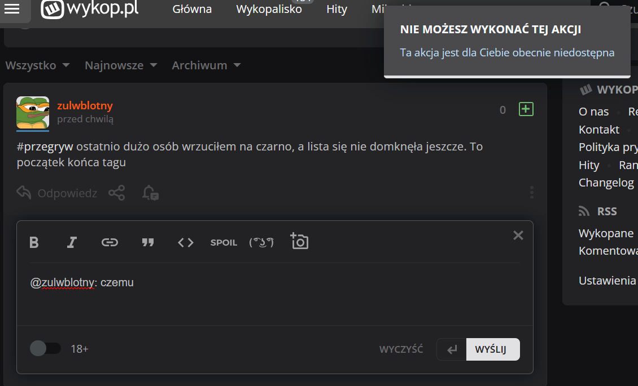Toggle the post notification bell icon
The height and width of the screenshot is (386, 638).
pyautogui.click(x=150, y=193)
